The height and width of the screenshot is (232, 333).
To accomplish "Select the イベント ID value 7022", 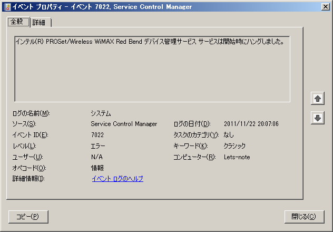I will pos(97,135).
